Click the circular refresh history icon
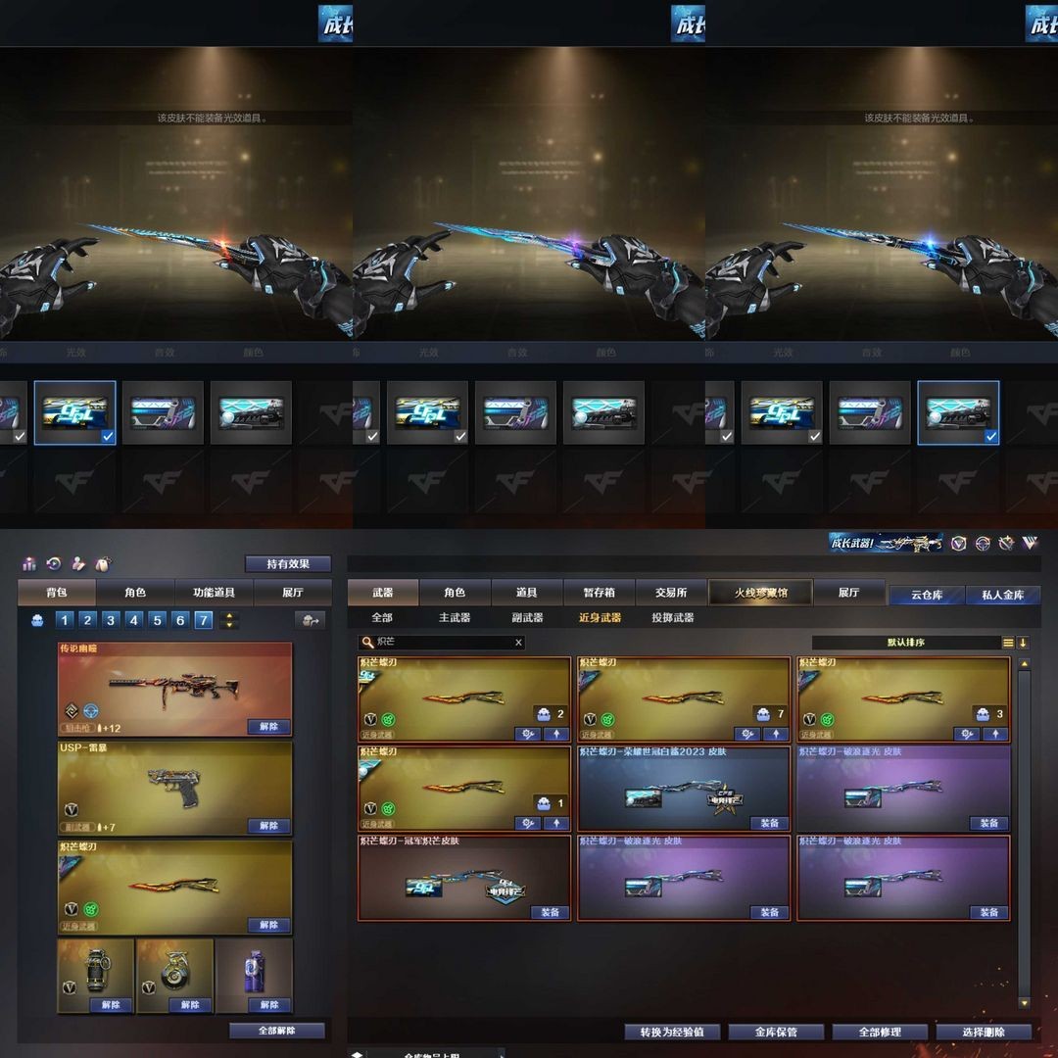1058x1058 pixels. pos(54,563)
